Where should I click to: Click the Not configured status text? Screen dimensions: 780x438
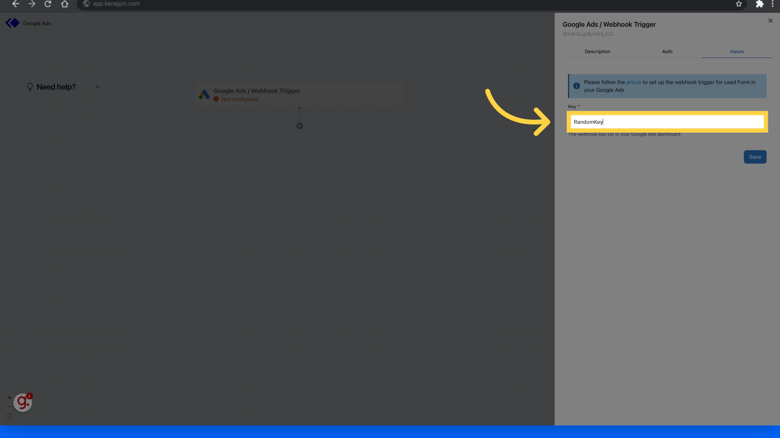tap(239, 99)
